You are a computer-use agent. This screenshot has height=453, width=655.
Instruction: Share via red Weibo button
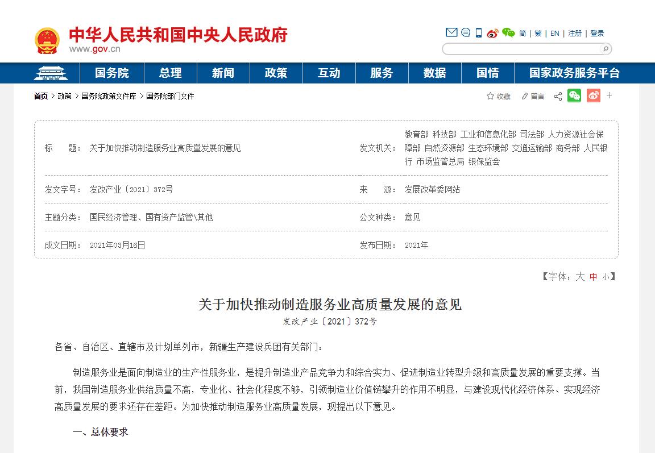click(x=594, y=95)
